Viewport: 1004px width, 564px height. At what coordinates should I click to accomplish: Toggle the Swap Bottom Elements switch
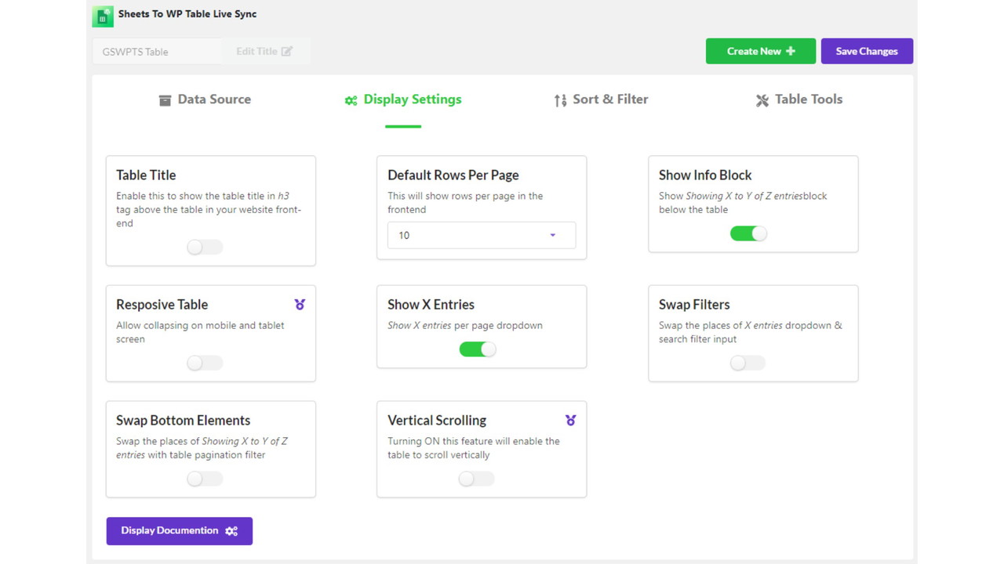click(x=205, y=479)
